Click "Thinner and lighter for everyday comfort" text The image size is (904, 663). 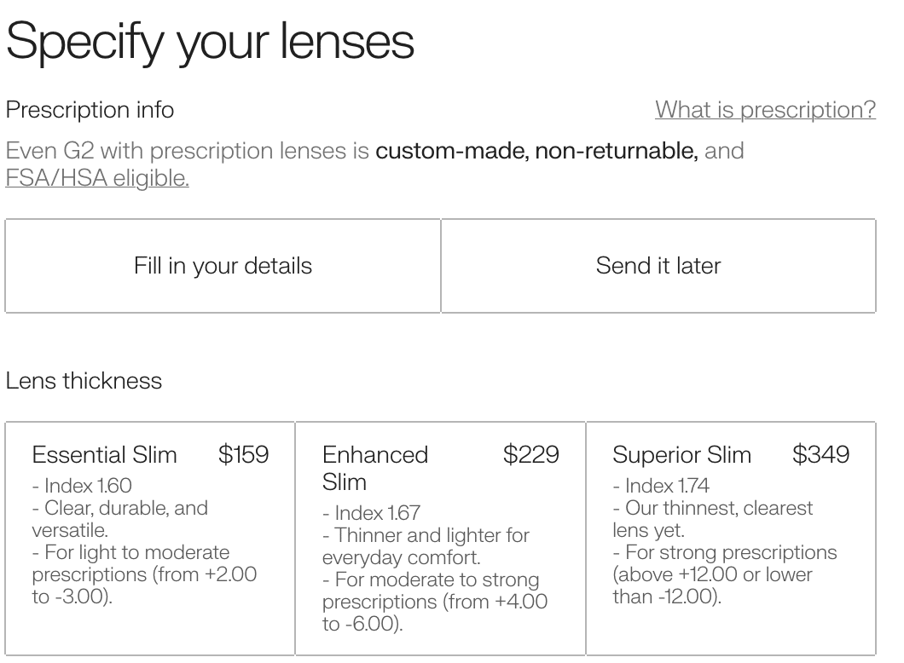point(426,546)
